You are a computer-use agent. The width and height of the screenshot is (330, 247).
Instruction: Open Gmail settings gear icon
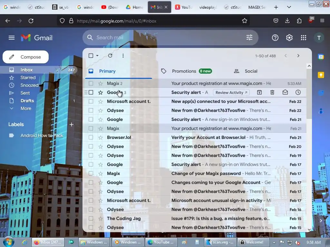[x=289, y=38]
